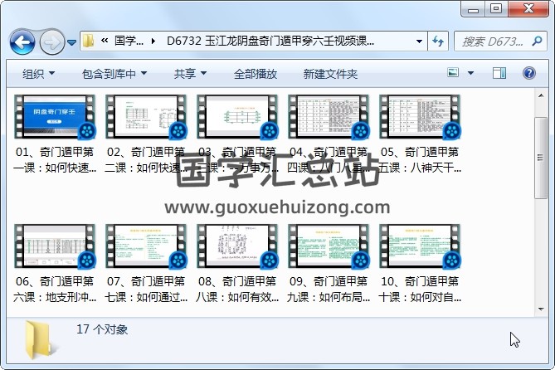Open the 共享 menu
The height and width of the screenshot is (370, 555).
coord(190,74)
